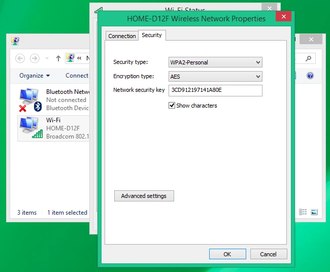Viewport: 330px width, 272px height.
Task: Click the Wi-Fi Status signal icon in title bar
Action: click(98, 10)
